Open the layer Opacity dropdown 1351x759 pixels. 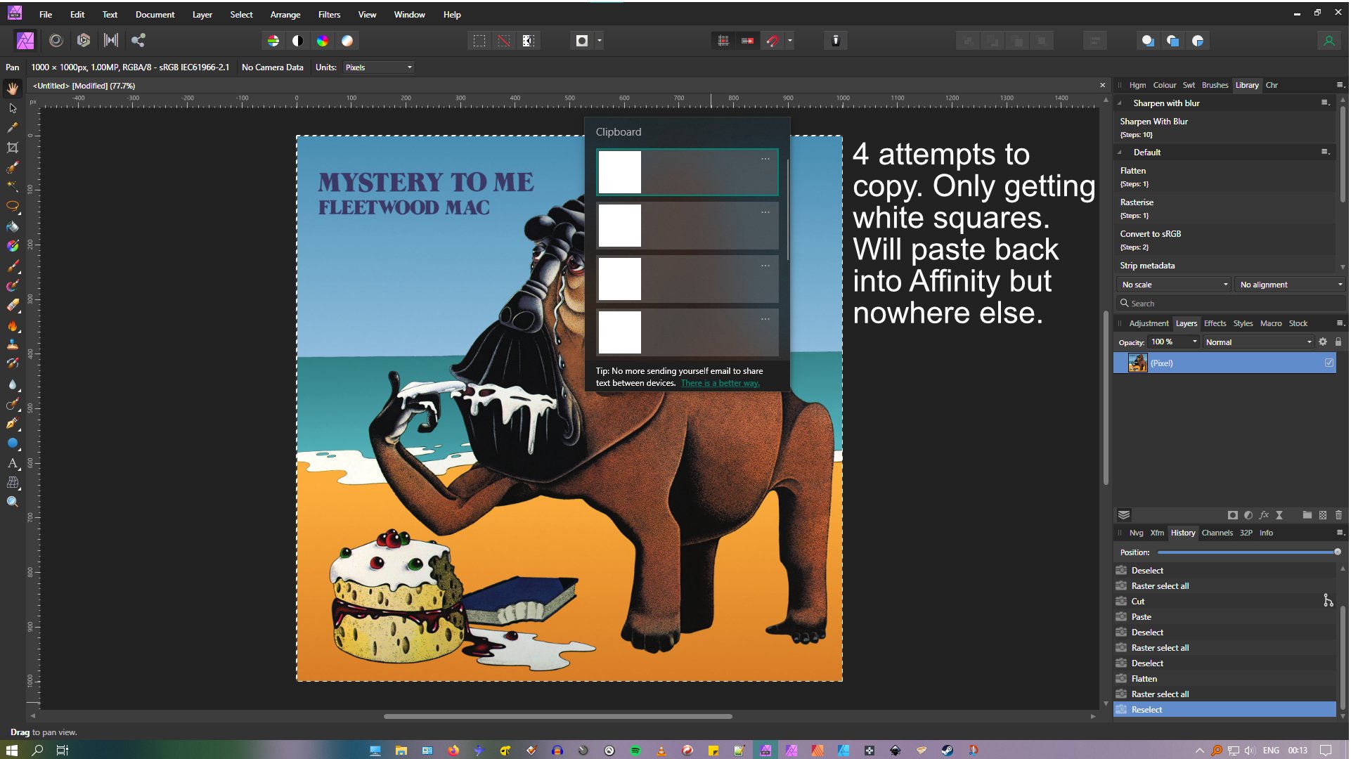click(1194, 342)
